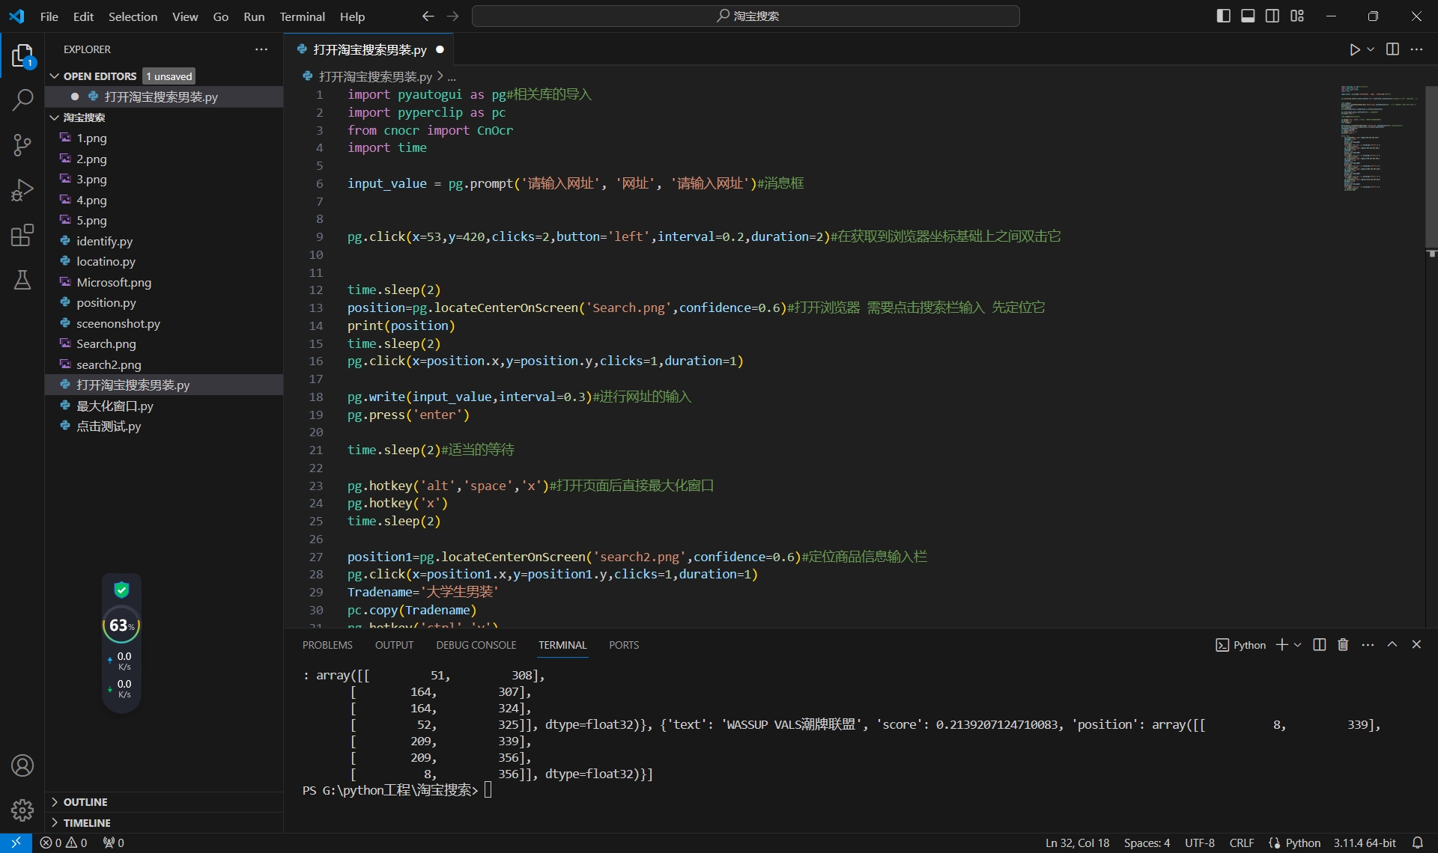This screenshot has height=853, width=1438.
Task: Open Ln 32, Col 18 go-to-line
Action: (x=1077, y=843)
